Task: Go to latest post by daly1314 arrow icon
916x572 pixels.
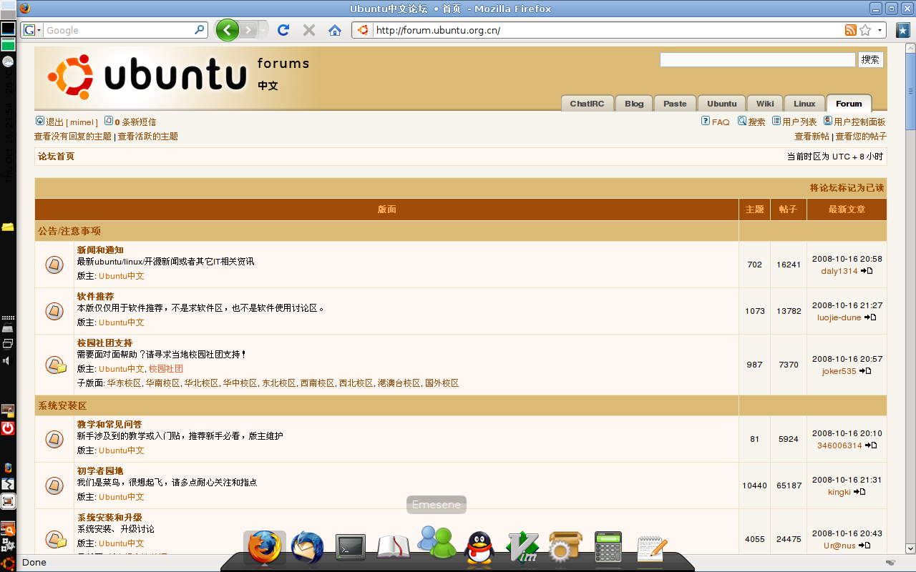Action: [x=867, y=271]
